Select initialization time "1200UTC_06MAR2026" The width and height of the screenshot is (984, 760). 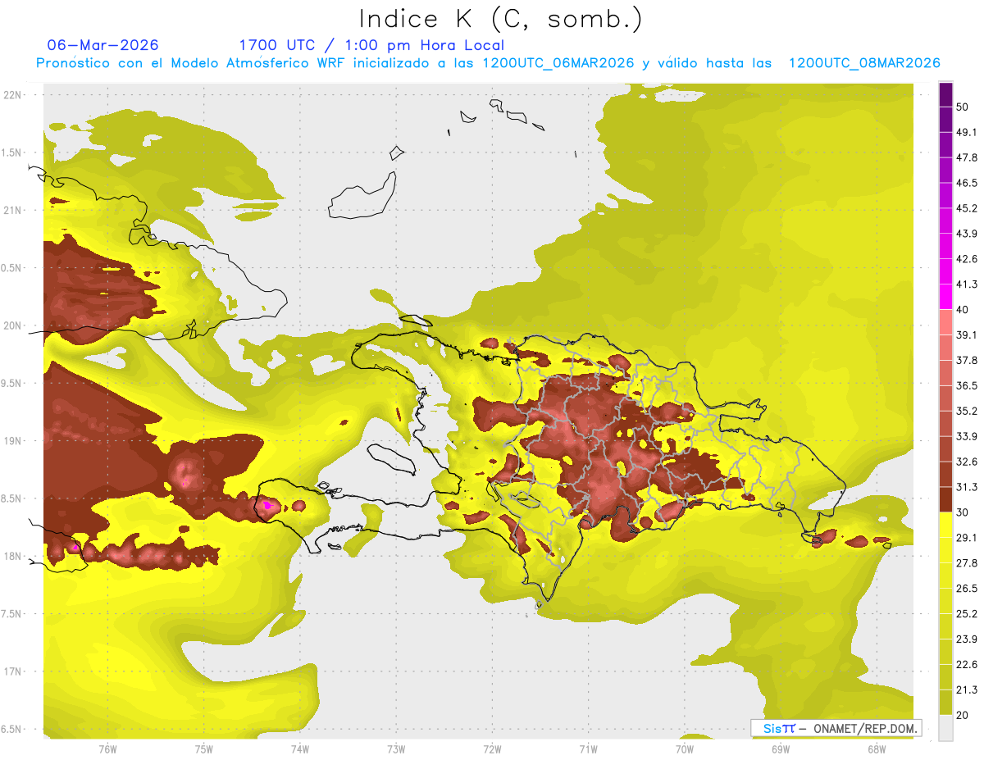558,63
